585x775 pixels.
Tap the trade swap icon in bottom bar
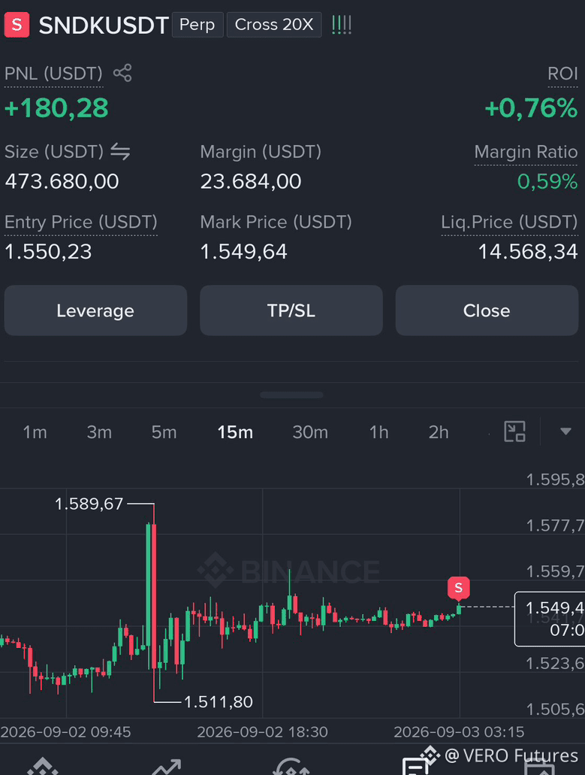291,767
